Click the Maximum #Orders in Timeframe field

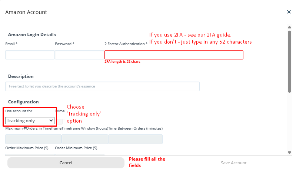click(33, 139)
